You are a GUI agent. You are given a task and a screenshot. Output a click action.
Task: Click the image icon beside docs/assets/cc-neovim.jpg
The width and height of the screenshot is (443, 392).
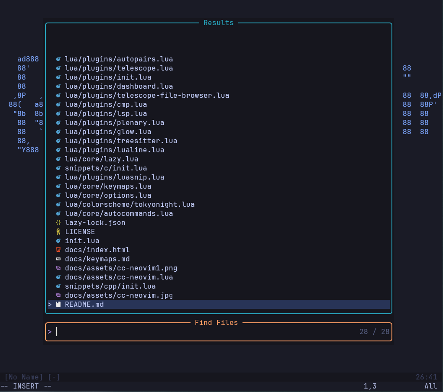pos(58,296)
